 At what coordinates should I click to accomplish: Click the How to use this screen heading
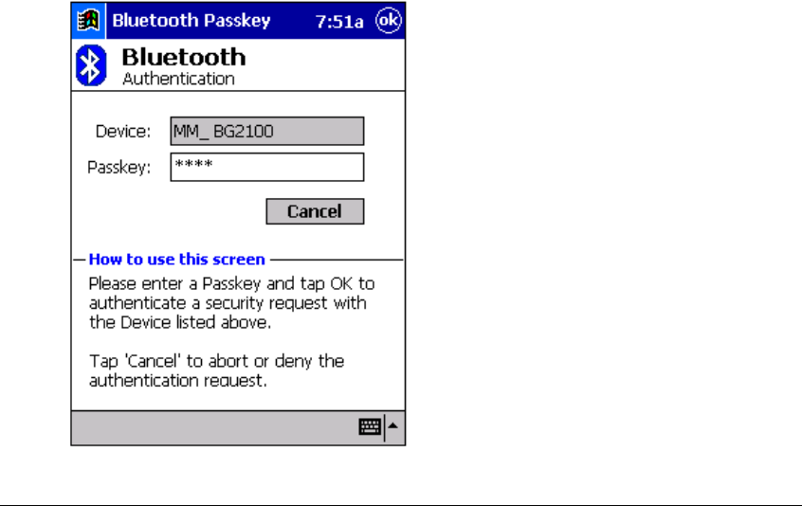[x=177, y=259]
